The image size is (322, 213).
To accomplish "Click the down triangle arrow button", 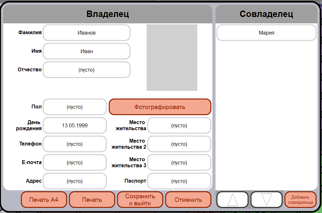I will pos(267,200).
